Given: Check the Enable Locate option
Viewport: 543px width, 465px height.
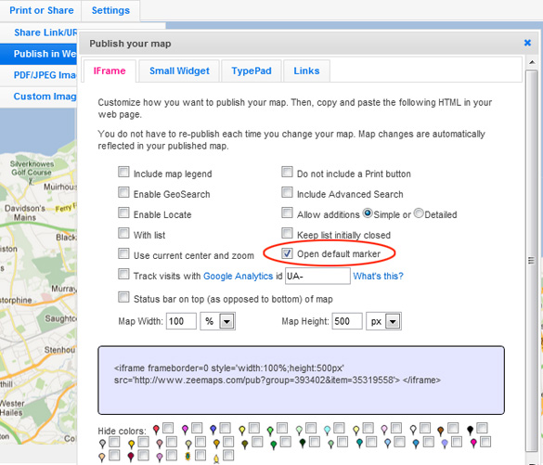Looking at the screenshot, I should pyautogui.click(x=123, y=213).
